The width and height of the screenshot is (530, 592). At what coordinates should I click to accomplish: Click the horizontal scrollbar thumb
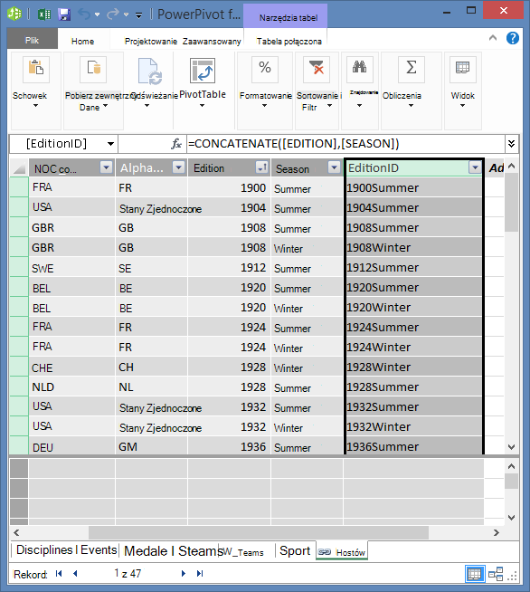click(x=259, y=533)
